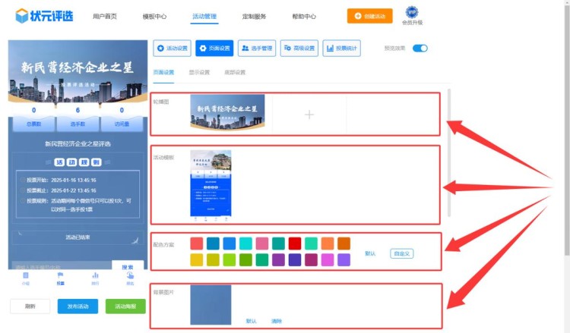Viewport: 570px width, 333px height.
Task: Toggle the 预览效果 switch
Action: (420, 49)
